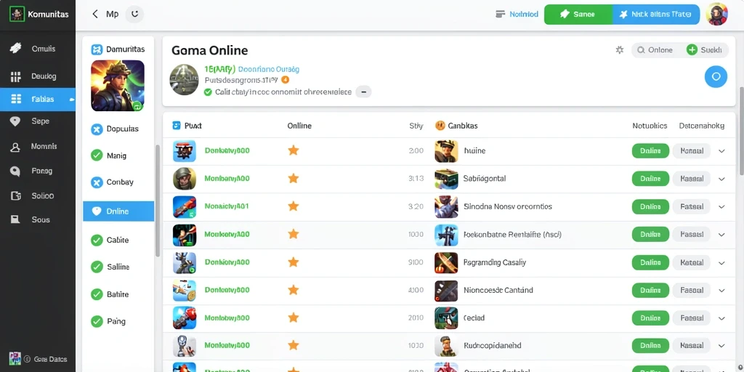Open the Deulog sidebar item
744x372 pixels.
click(x=38, y=76)
